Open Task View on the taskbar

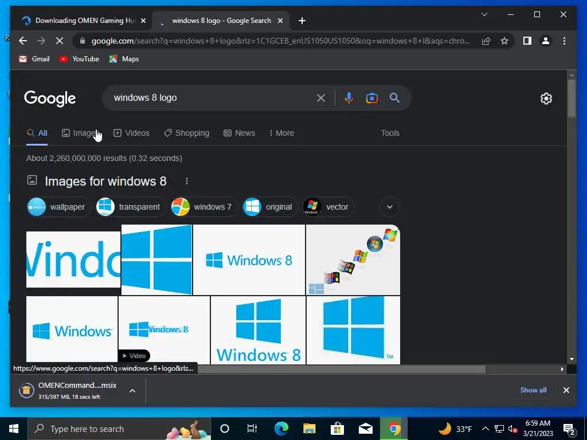click(252, 429)
